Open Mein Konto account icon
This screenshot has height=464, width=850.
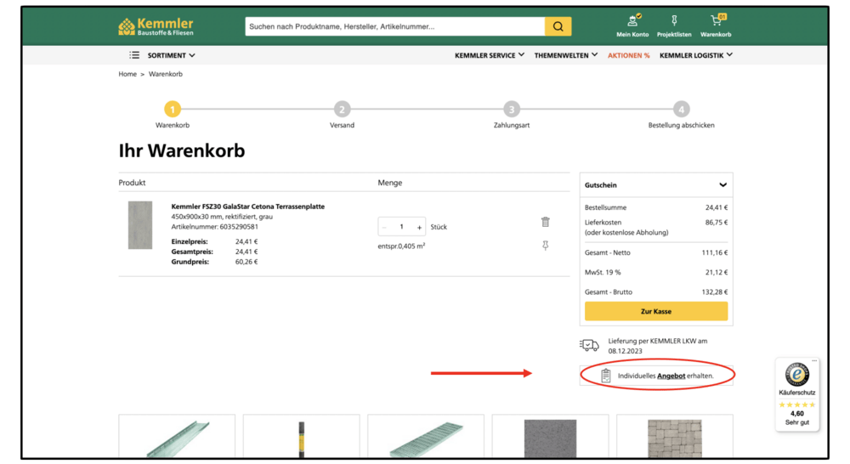(x=632, y=21)
